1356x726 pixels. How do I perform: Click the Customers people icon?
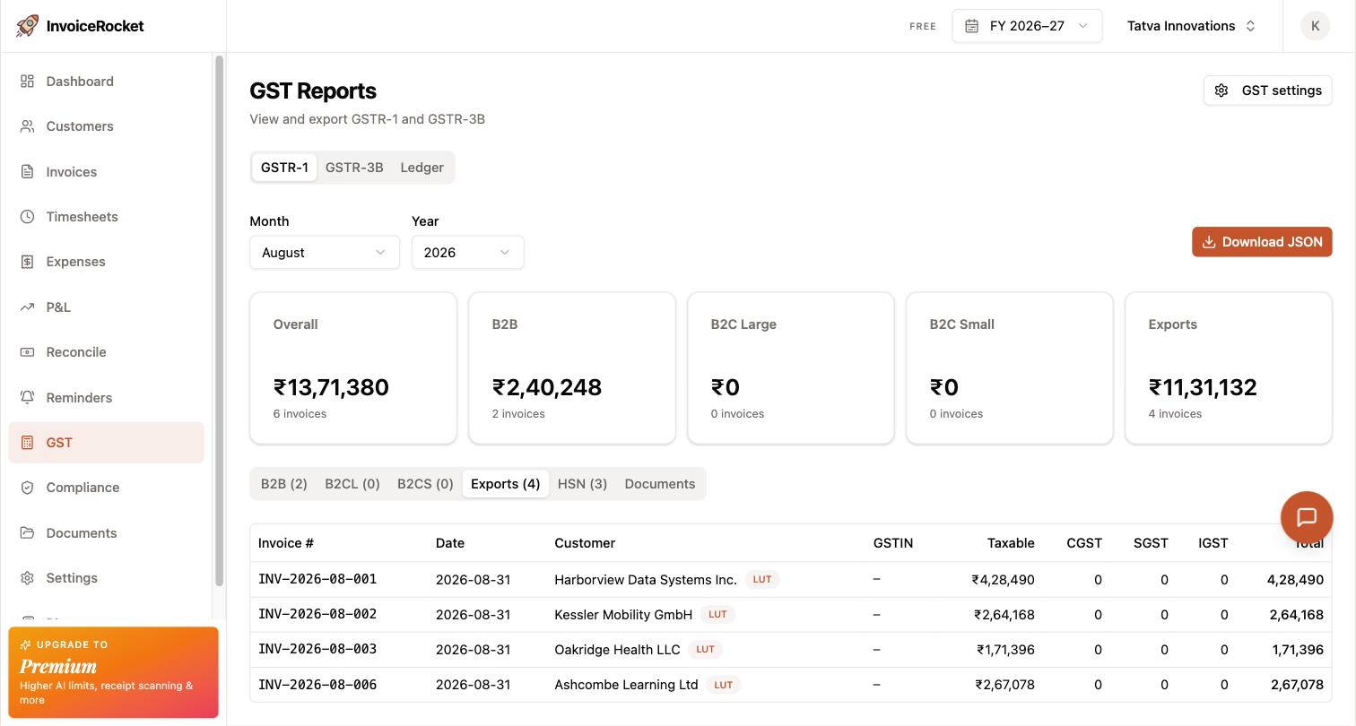click(28, 126)
